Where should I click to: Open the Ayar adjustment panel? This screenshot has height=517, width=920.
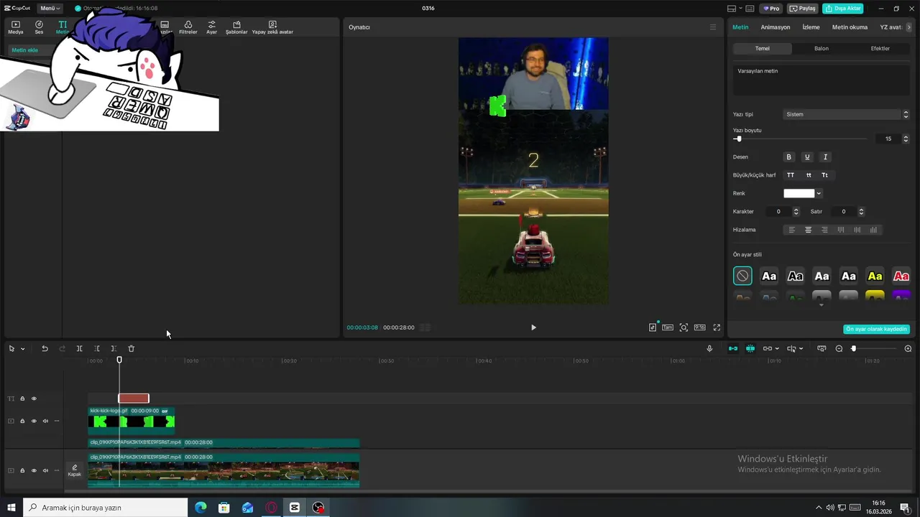[211, 27]
